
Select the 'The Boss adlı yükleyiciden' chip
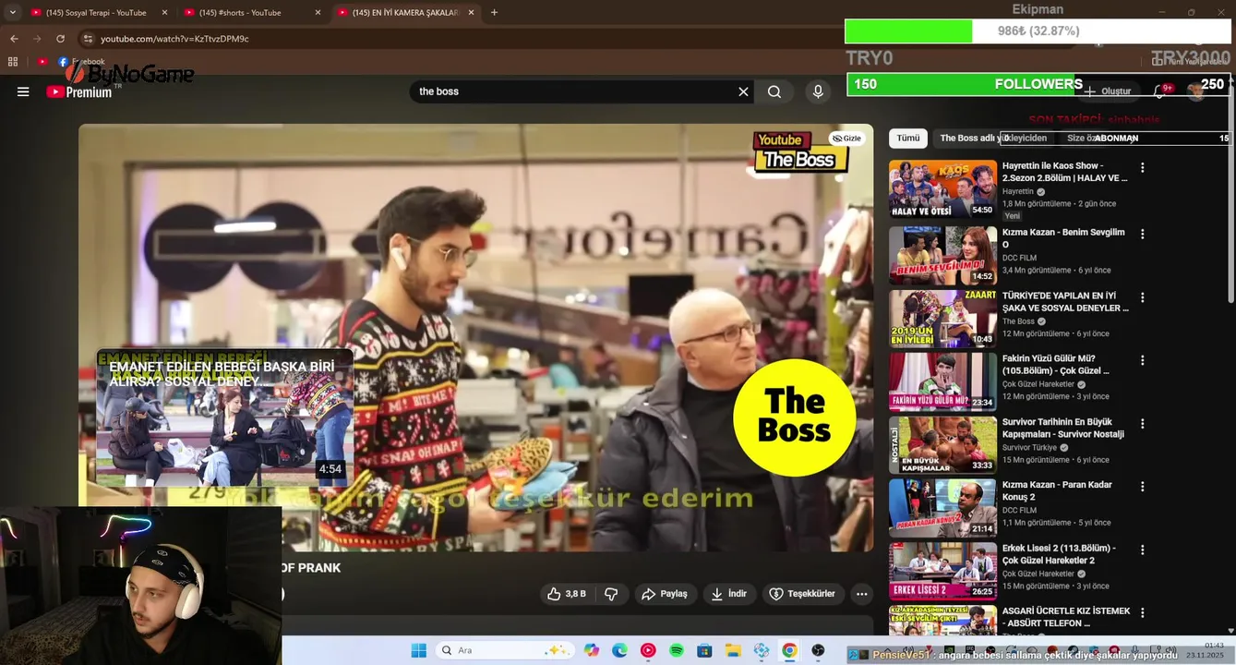[993, 138]
